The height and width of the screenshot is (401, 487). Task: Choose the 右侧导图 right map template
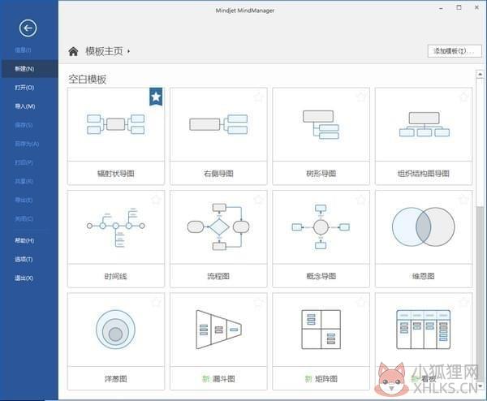[x=218, y=136]
